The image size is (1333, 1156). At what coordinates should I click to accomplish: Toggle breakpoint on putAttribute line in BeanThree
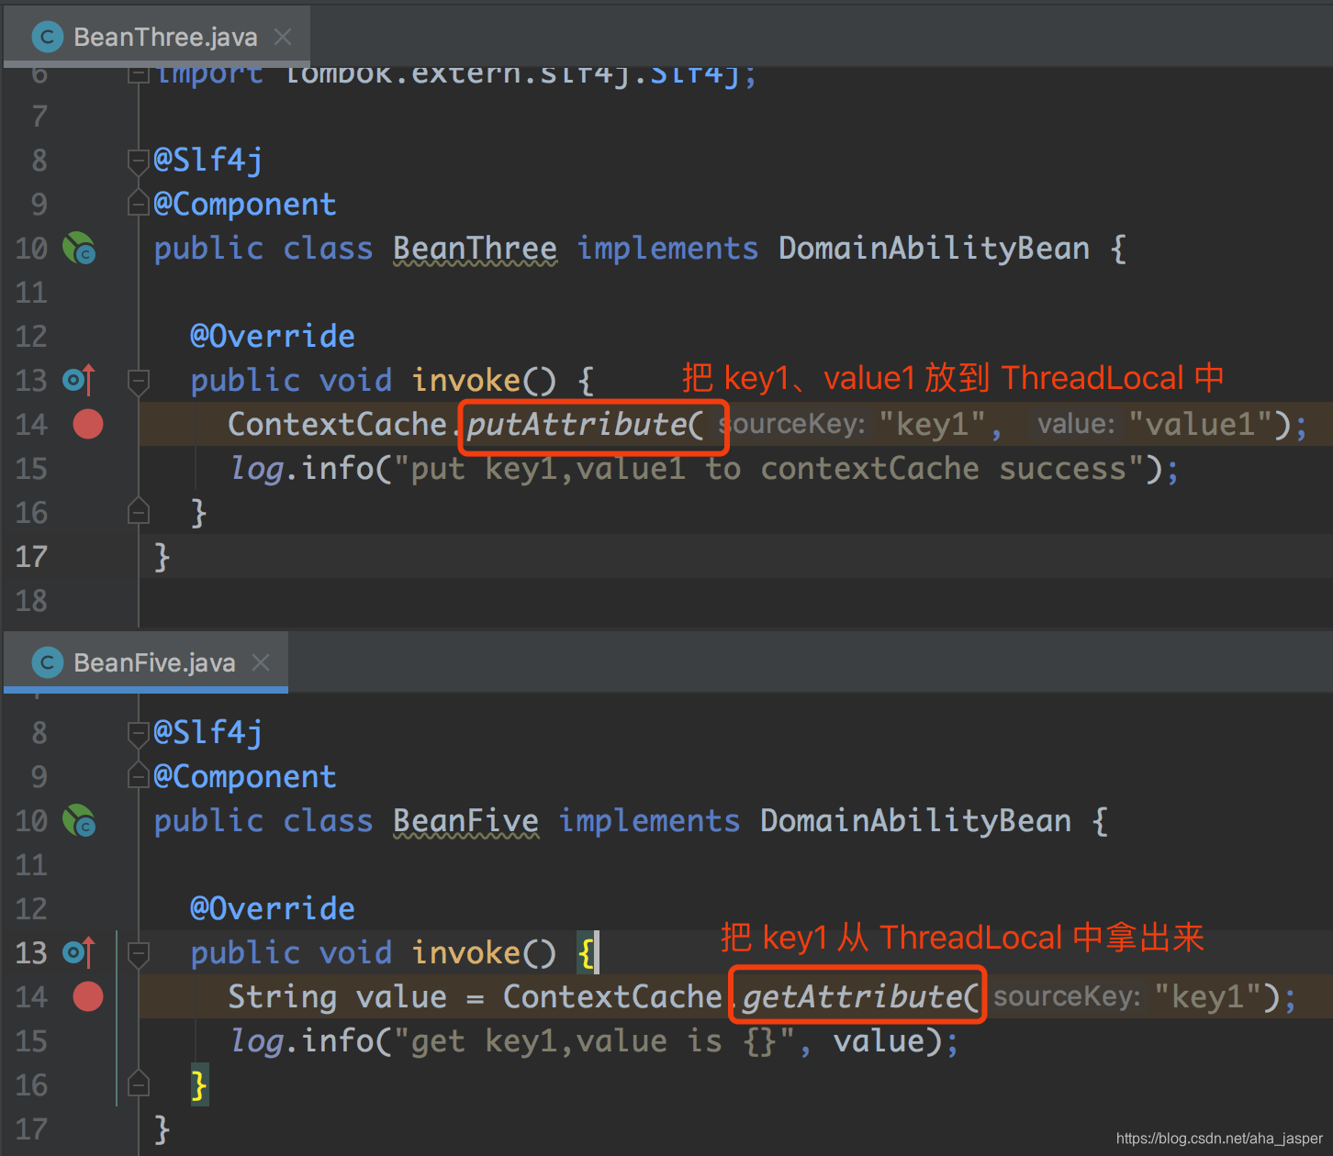[88, 424]
